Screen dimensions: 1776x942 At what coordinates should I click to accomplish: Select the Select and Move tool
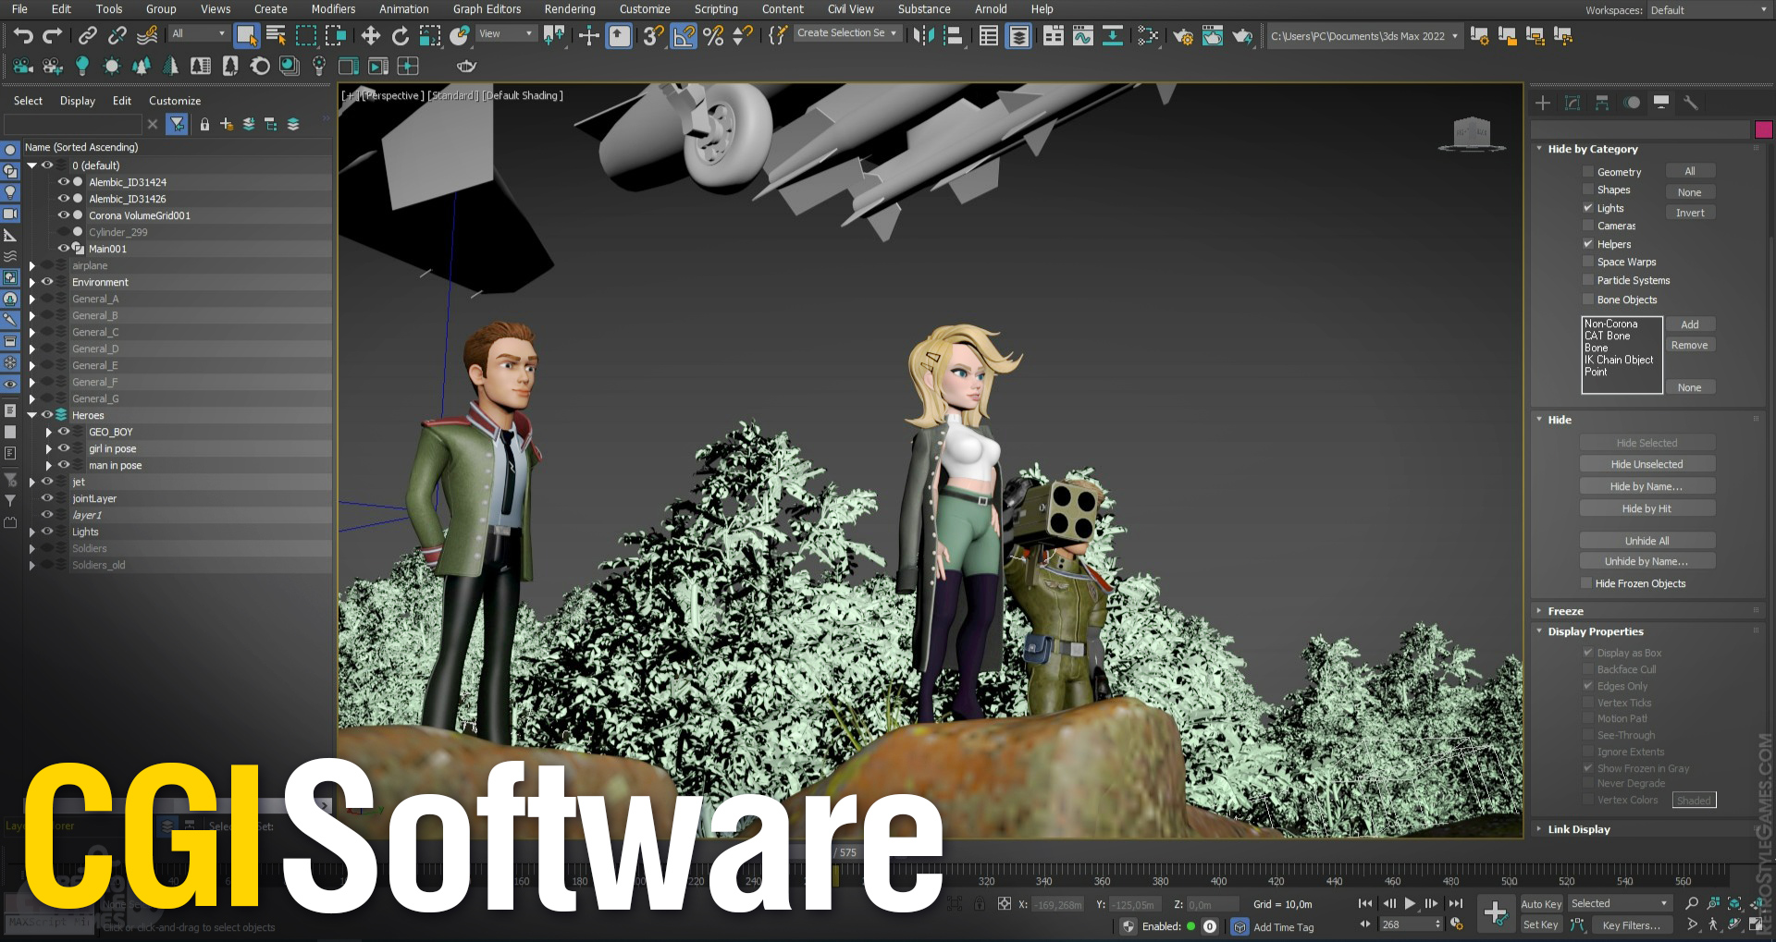point(370,36)
